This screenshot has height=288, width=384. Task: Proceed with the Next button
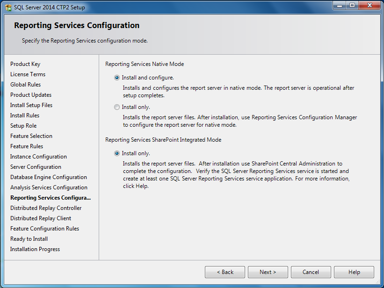[268, 272]
